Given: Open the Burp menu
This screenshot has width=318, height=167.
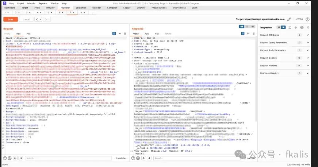Looking at the screenshot, I should pyautogui.click(x=12, y=3).
